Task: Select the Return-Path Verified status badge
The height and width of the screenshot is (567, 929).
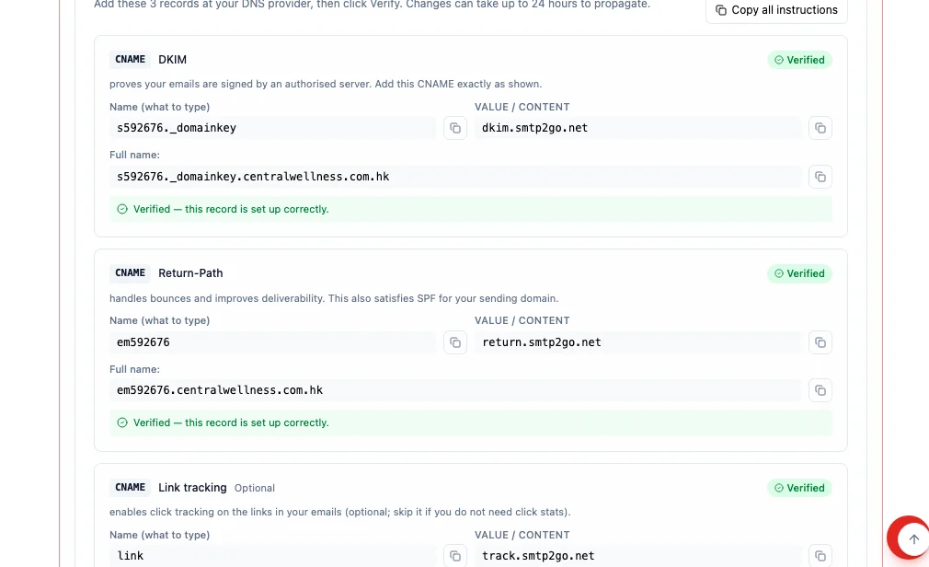Action: pos(799,273)
